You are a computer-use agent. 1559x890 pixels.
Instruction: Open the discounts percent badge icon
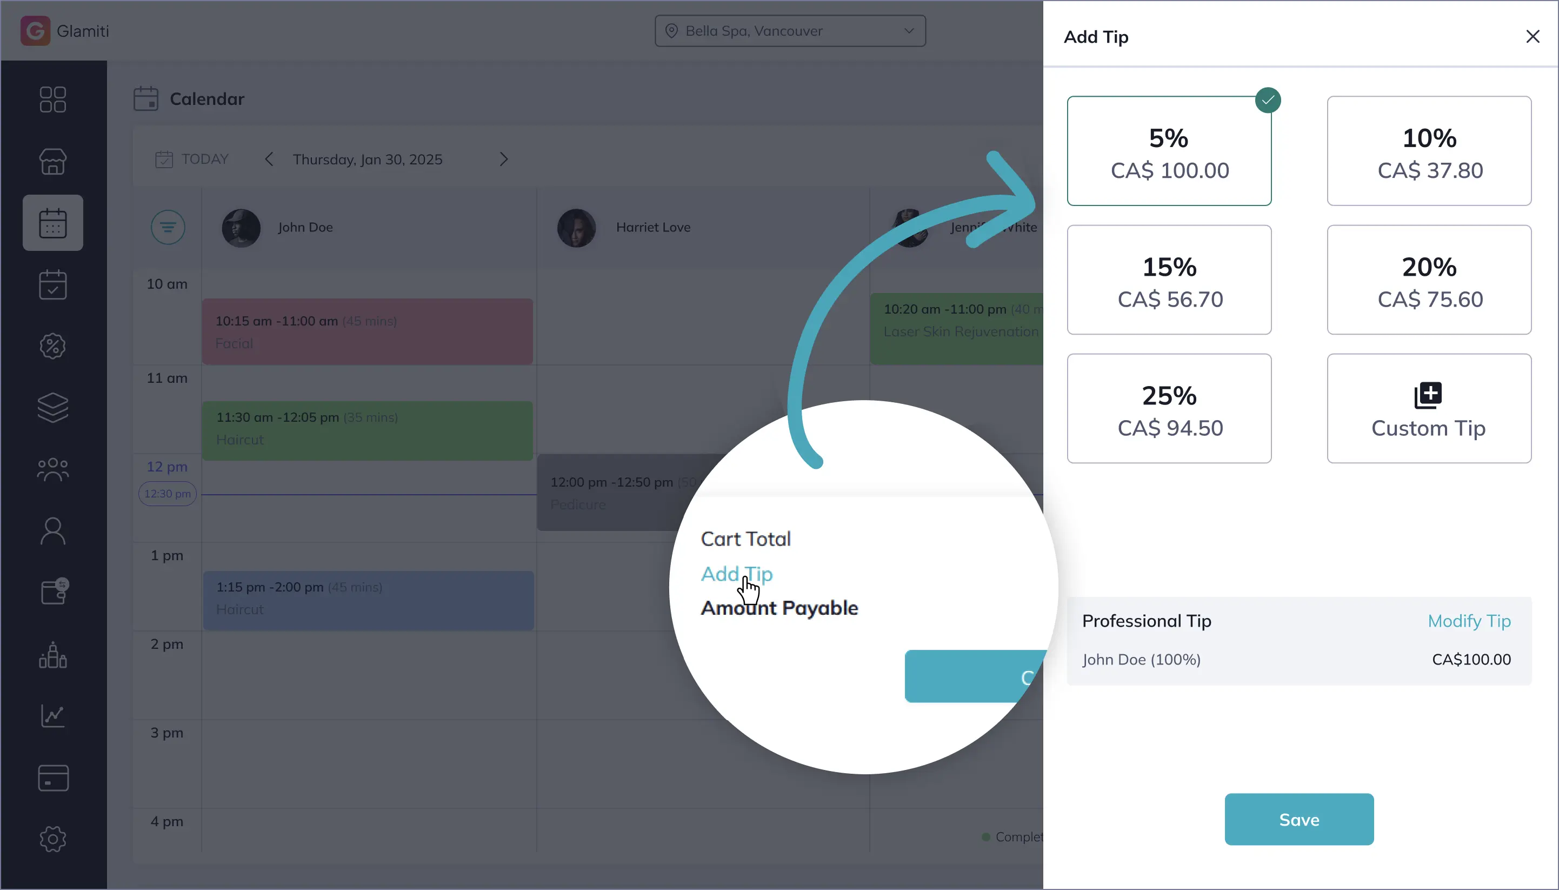coord(52,346)
